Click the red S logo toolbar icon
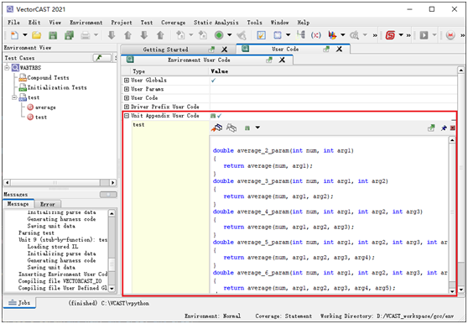 tap(390, 35)
